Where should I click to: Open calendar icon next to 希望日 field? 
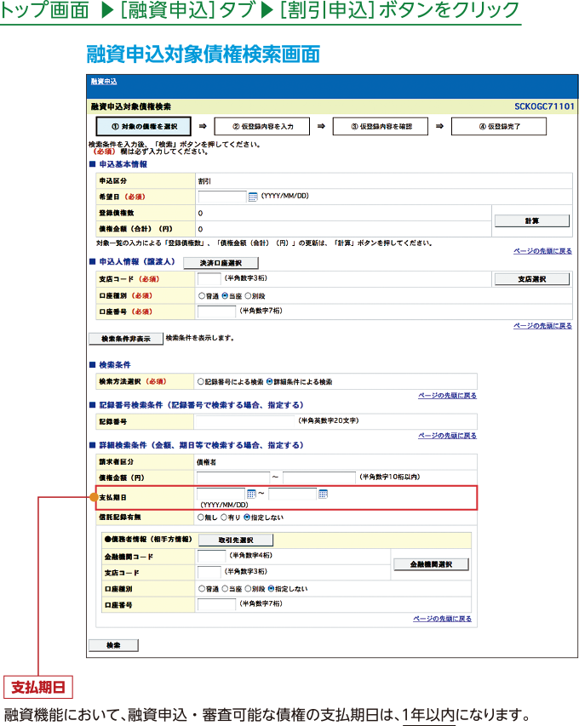[252, 197]
